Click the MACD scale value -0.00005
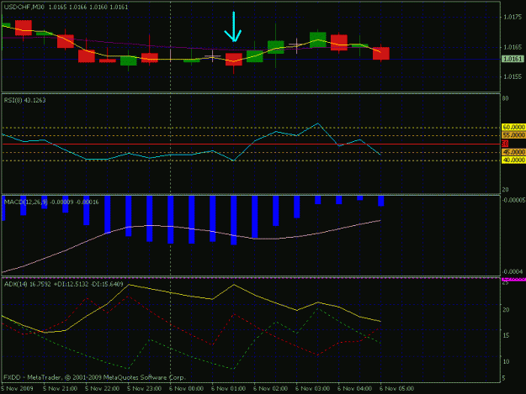The width and height of the screenshot is (526, 394). tap(514, 200)
